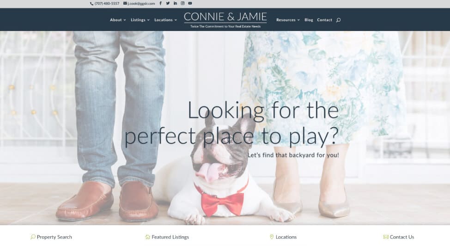This screenshot has height=246, width=450.
Task: Click the j.cook@ggsir.com email address
Action: tap(141, 3)
